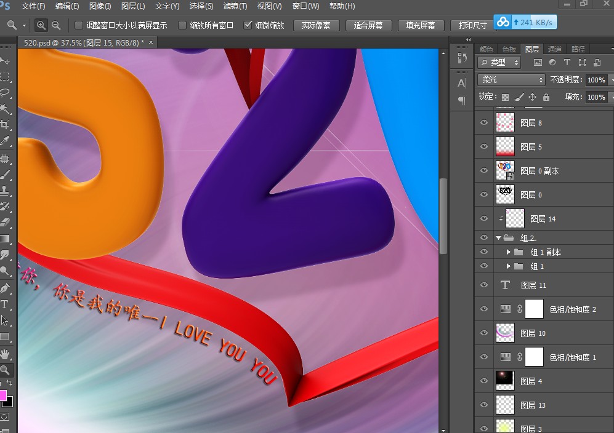Open the 图像(I) menu
The image size is (614, 433).
click(100, 6)
